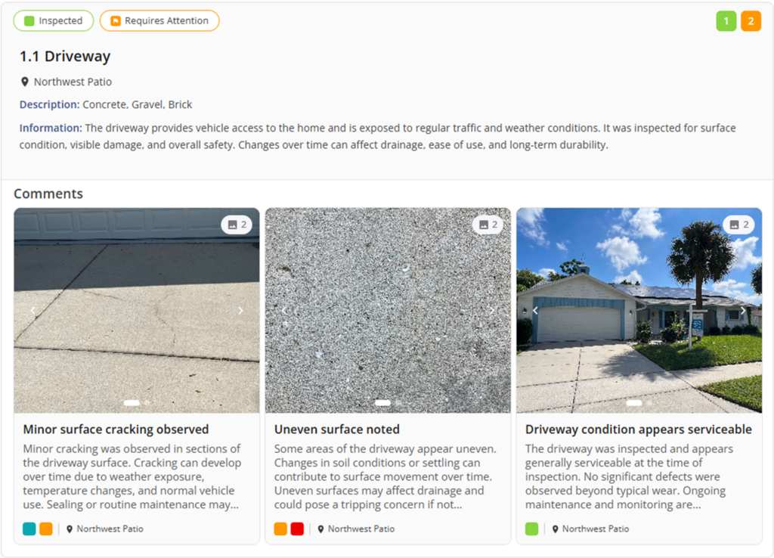This screenshot has width=774, height=558.
Task: Select the red severity swatch on Uneven surface card
Action: (298, 529)
